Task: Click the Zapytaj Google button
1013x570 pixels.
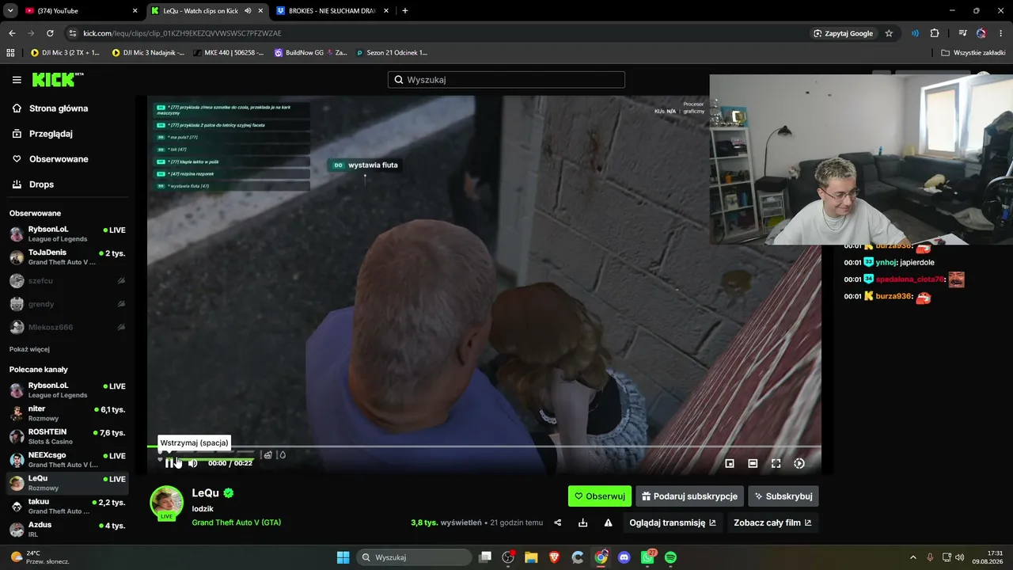Action: (843, 33)
